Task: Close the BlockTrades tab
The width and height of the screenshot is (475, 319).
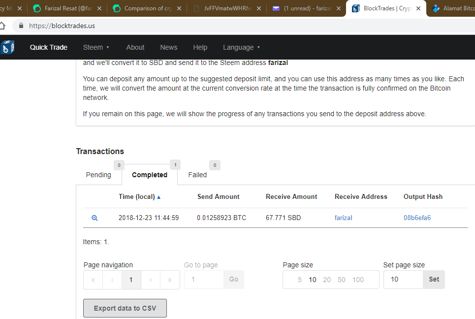Action: tap(418, 8)
